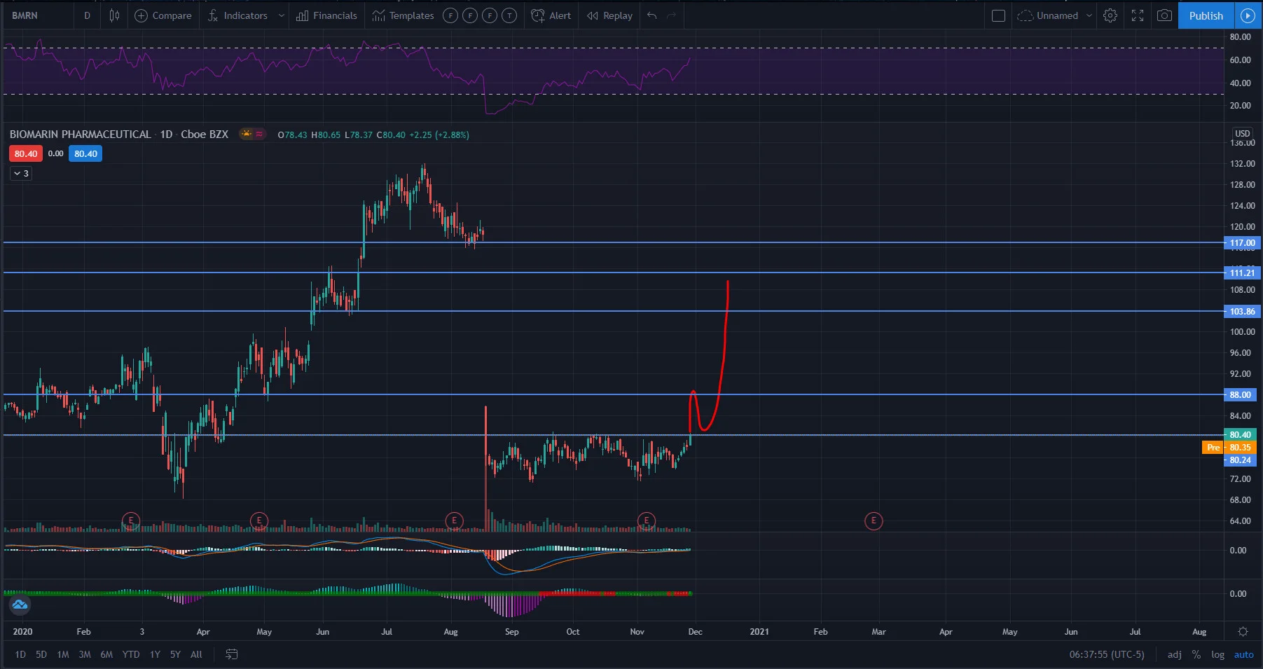Open the Indicators fx menu
The height and width of the screenshot is (669, 1263).
pyautogui.click(x=237, y=15)
